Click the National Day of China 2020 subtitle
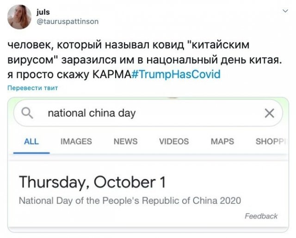This screenshot has width=296, height=238. point(129,201)
